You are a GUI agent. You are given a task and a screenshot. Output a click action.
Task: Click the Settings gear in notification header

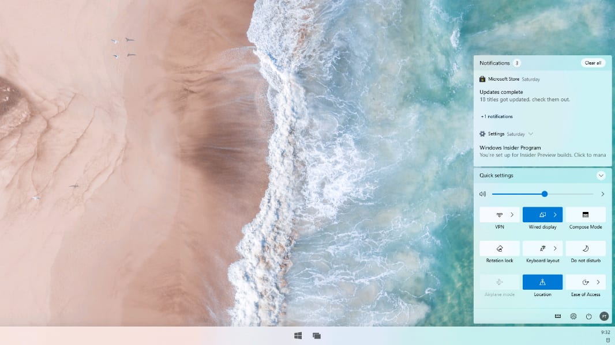click(482, 134)
